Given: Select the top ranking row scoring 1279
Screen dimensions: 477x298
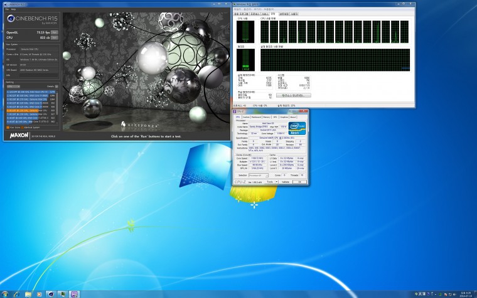Looking at the screenshot, I should (31, 92).
